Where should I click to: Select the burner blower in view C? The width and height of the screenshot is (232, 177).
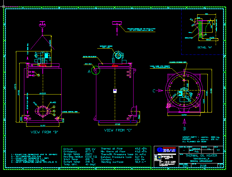pyautogui.click(x=118, y=56)
